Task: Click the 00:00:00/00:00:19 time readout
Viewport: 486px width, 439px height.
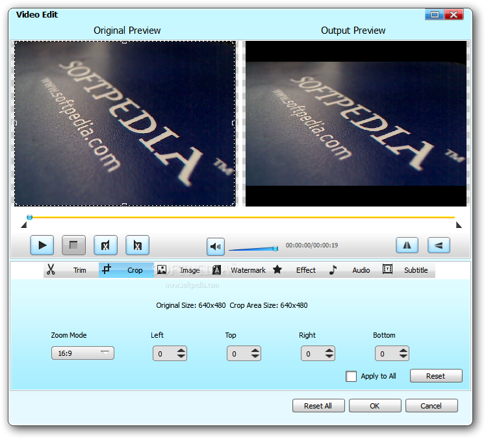Action: coord(312,245)
